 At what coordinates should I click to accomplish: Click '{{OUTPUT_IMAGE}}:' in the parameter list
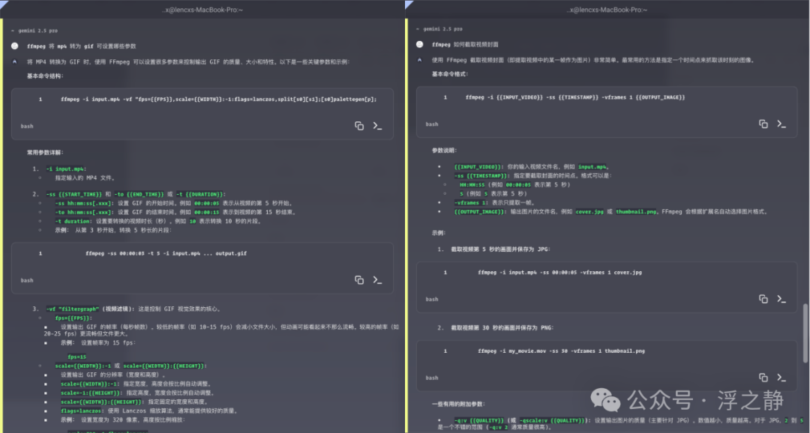479,211
